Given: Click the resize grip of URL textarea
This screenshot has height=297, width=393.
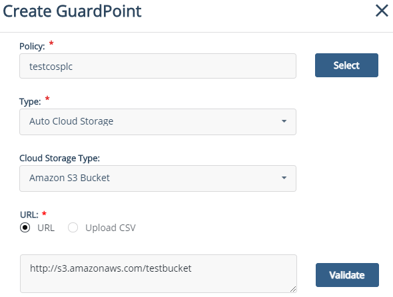Looking at the screenshot, I should (293, 289).
